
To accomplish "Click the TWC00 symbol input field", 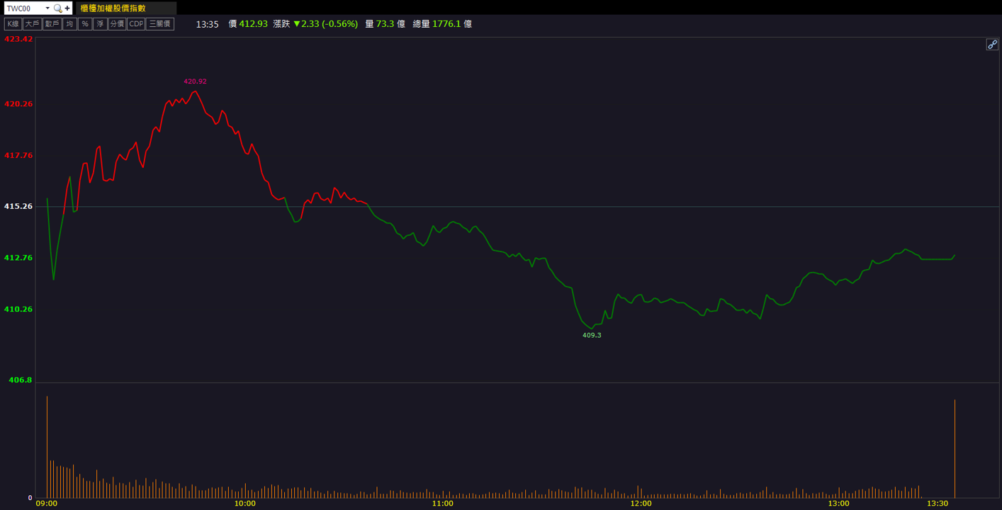I will click(x=23, y=8).
